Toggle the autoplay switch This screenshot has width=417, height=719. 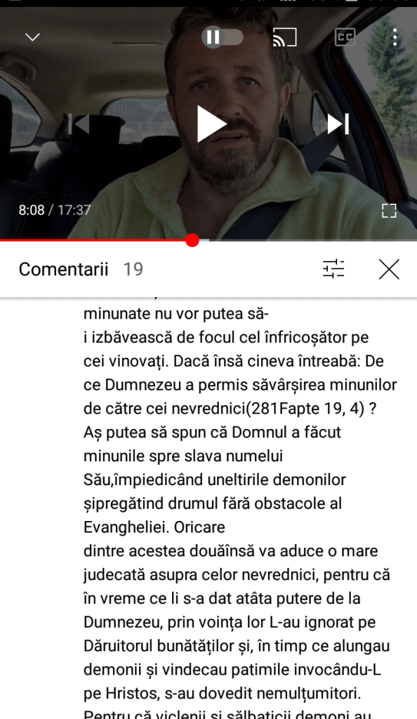[x=223, y=37]
